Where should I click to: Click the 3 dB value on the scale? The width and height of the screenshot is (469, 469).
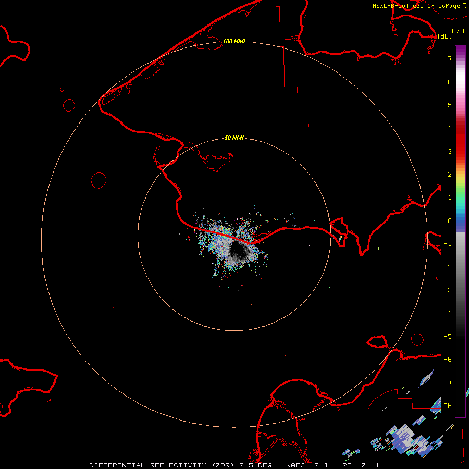(x=450, y=151)
